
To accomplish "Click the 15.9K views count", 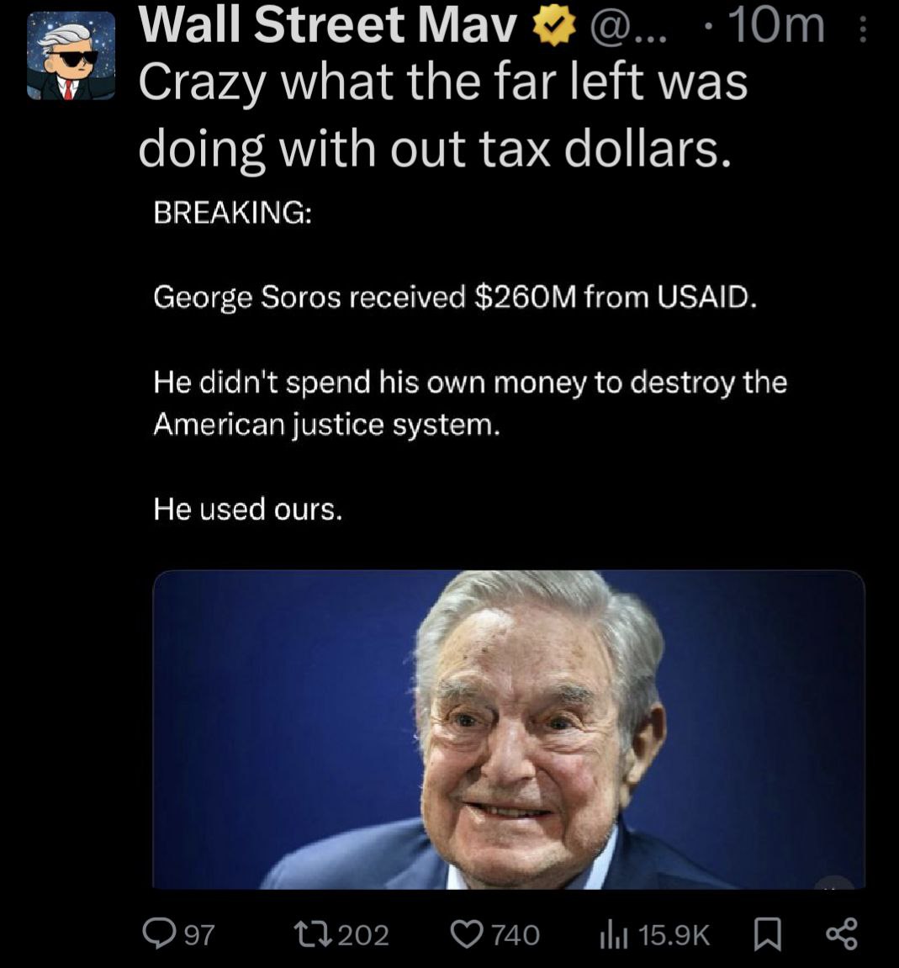I will pyautogui.click(x=674, y=934).
